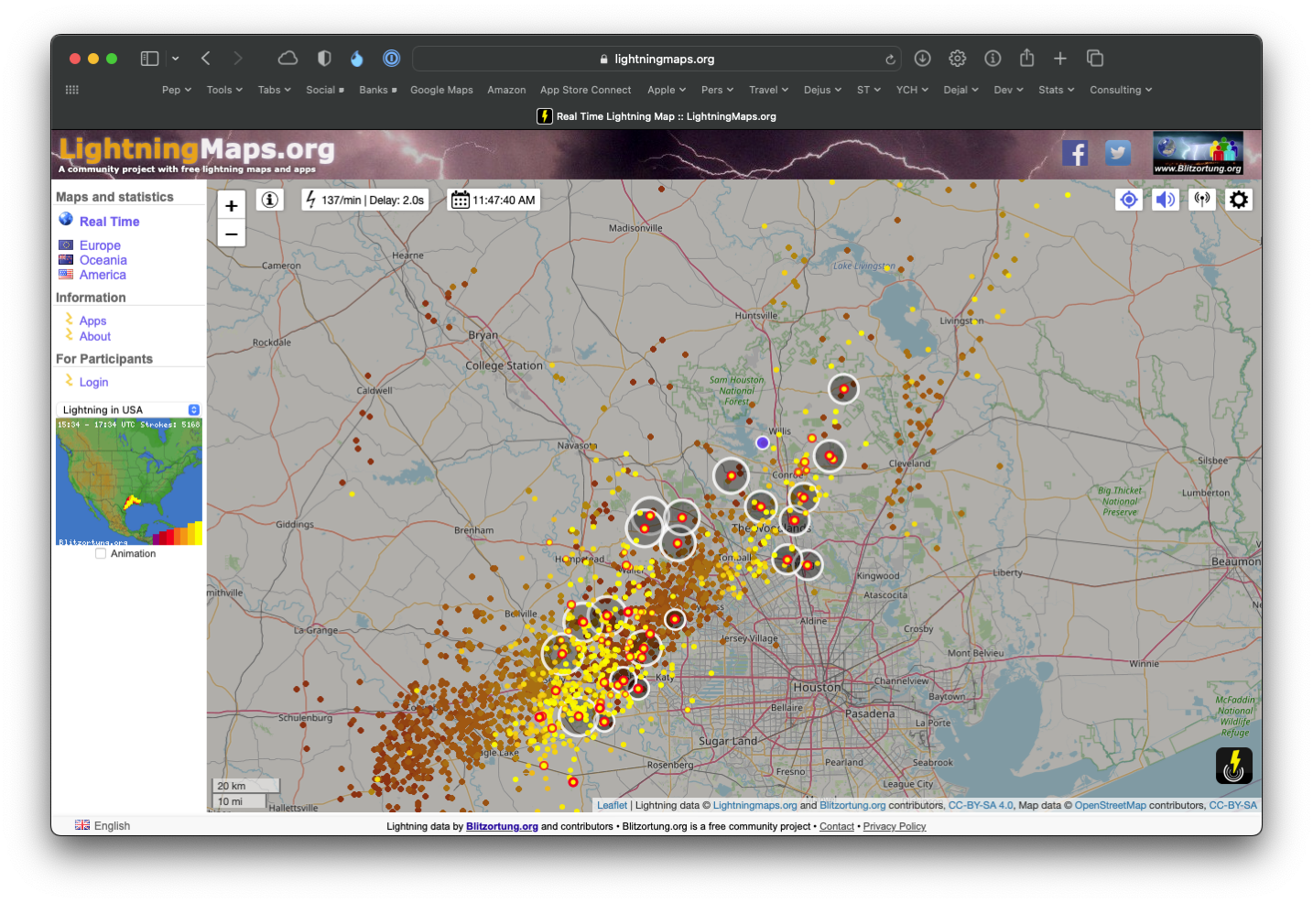Open the Europe map link

click(100, 245)
